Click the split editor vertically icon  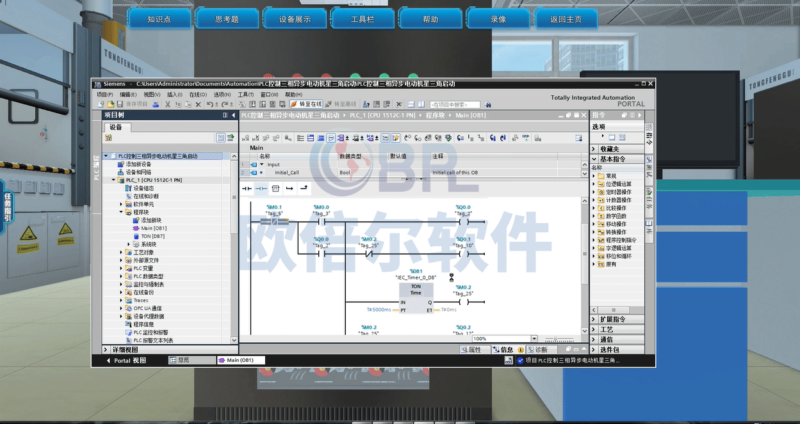(421, 104)
